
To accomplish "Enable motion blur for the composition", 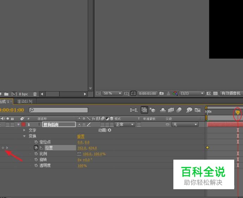I will click(x=179, y=110).
